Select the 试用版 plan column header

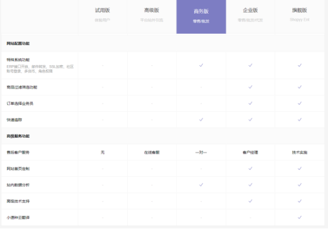(102, 17)
